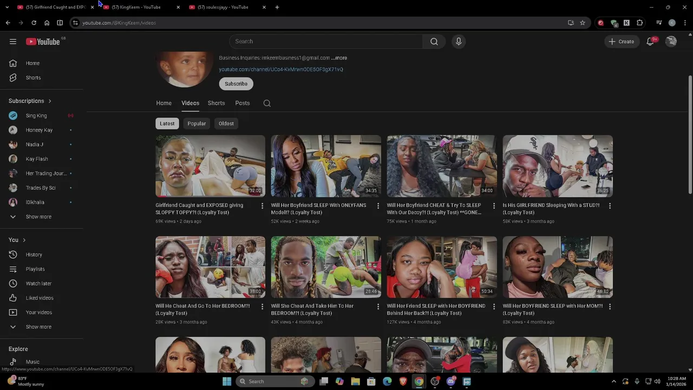693x390 pixels.
Task: Open options for CHEAT & Try To SLEEP video
Action: pos(494,206)
